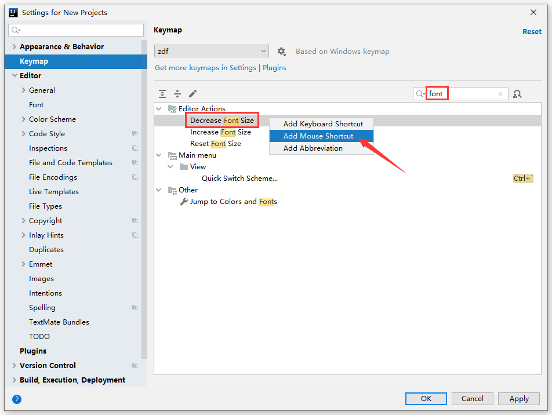Click the Collapse All icon in keymap toolbar

click(177, 94)
